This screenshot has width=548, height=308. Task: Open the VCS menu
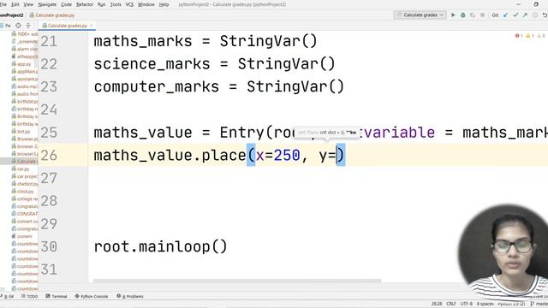coord(129,4)
